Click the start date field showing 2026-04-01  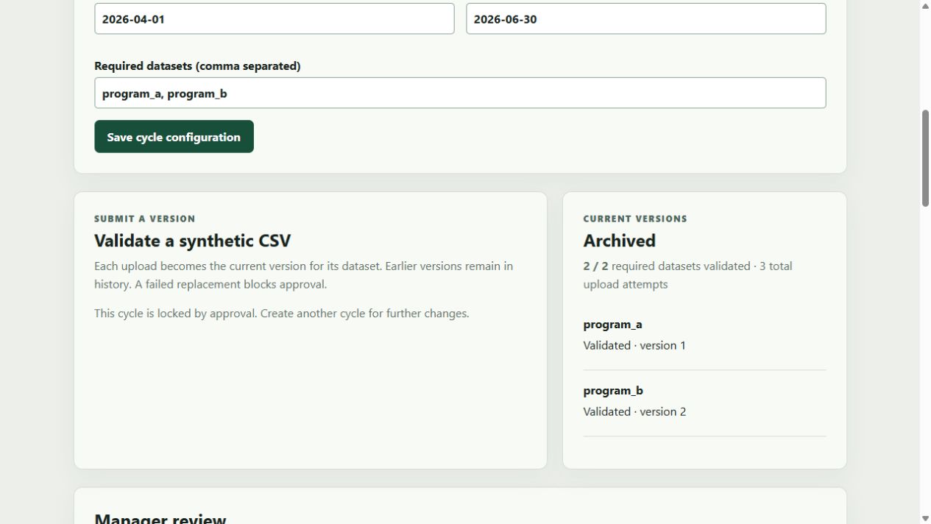pos(274,18)
